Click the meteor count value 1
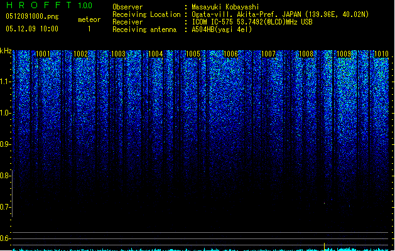This screenshot has width=395, height=251. 89,29
